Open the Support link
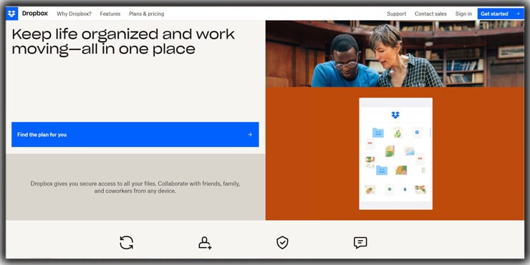 (397, 14)
